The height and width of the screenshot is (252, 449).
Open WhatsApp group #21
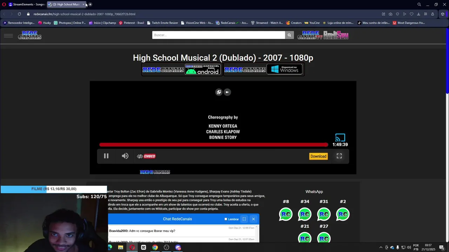click(x=304, y=237)
